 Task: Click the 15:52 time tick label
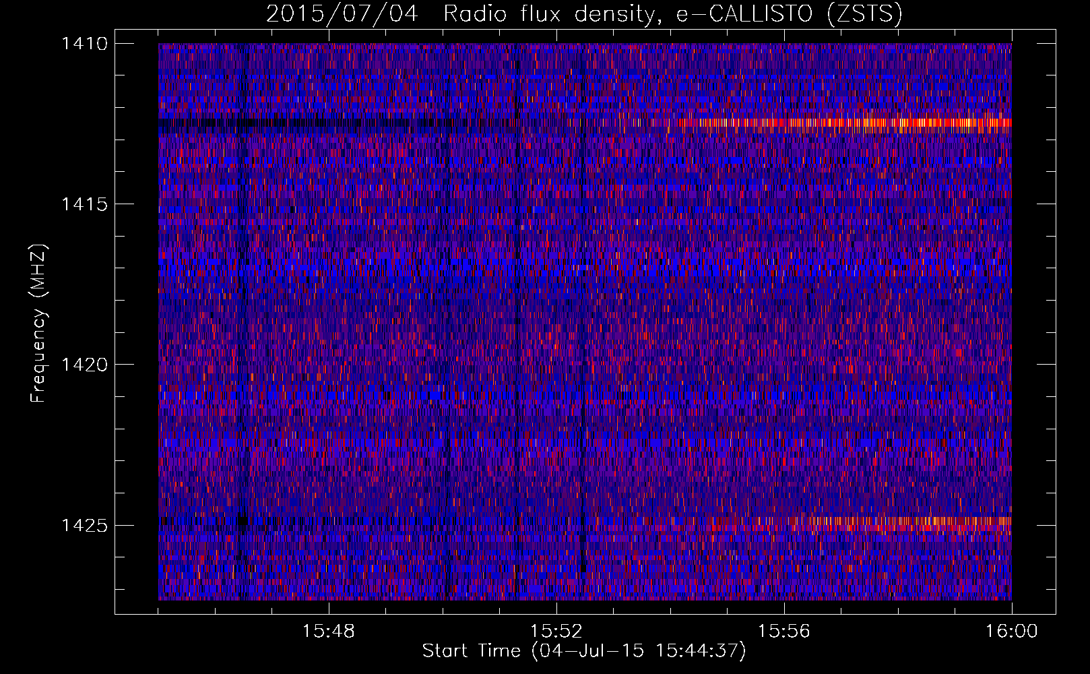pyautogui.click(x=556, y=632)
